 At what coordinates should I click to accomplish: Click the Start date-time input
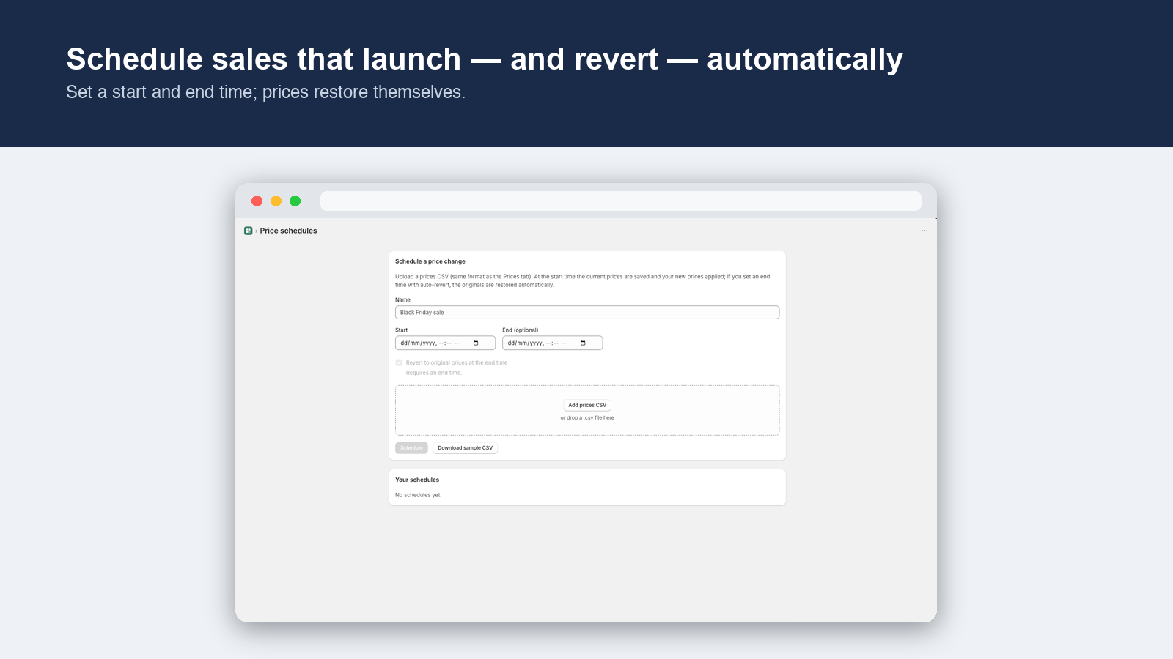tap(446, 343)
